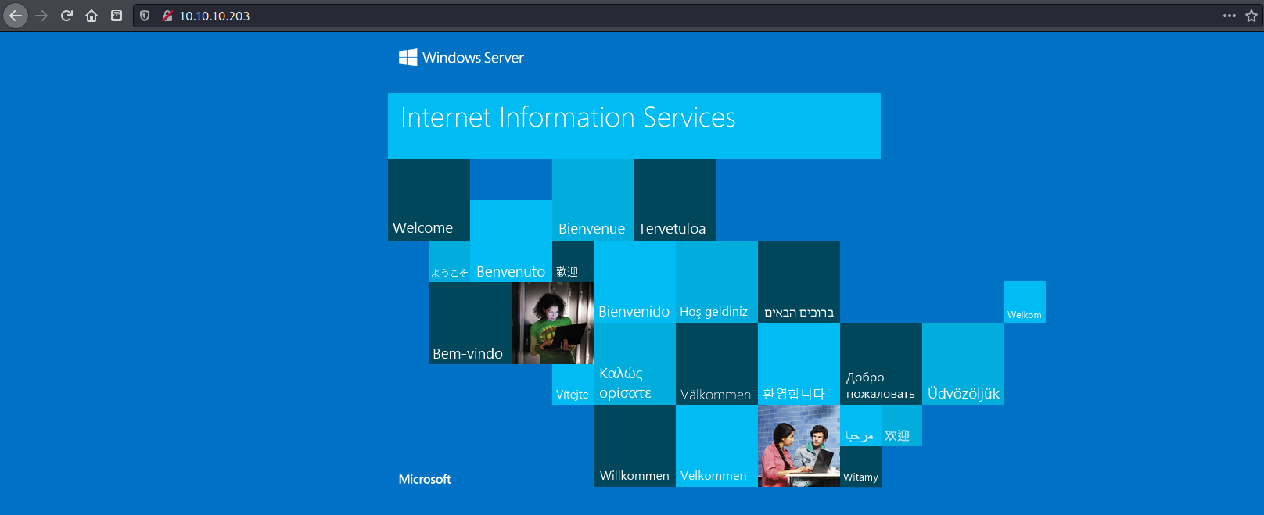Click the Üdvözöljük tile
This screenshot has width=1264, height=515.
pyautogui.click(x=963, y=363)
